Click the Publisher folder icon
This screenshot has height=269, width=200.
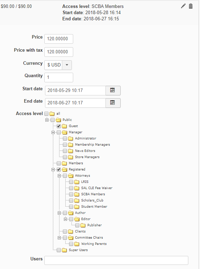[83, 225]
